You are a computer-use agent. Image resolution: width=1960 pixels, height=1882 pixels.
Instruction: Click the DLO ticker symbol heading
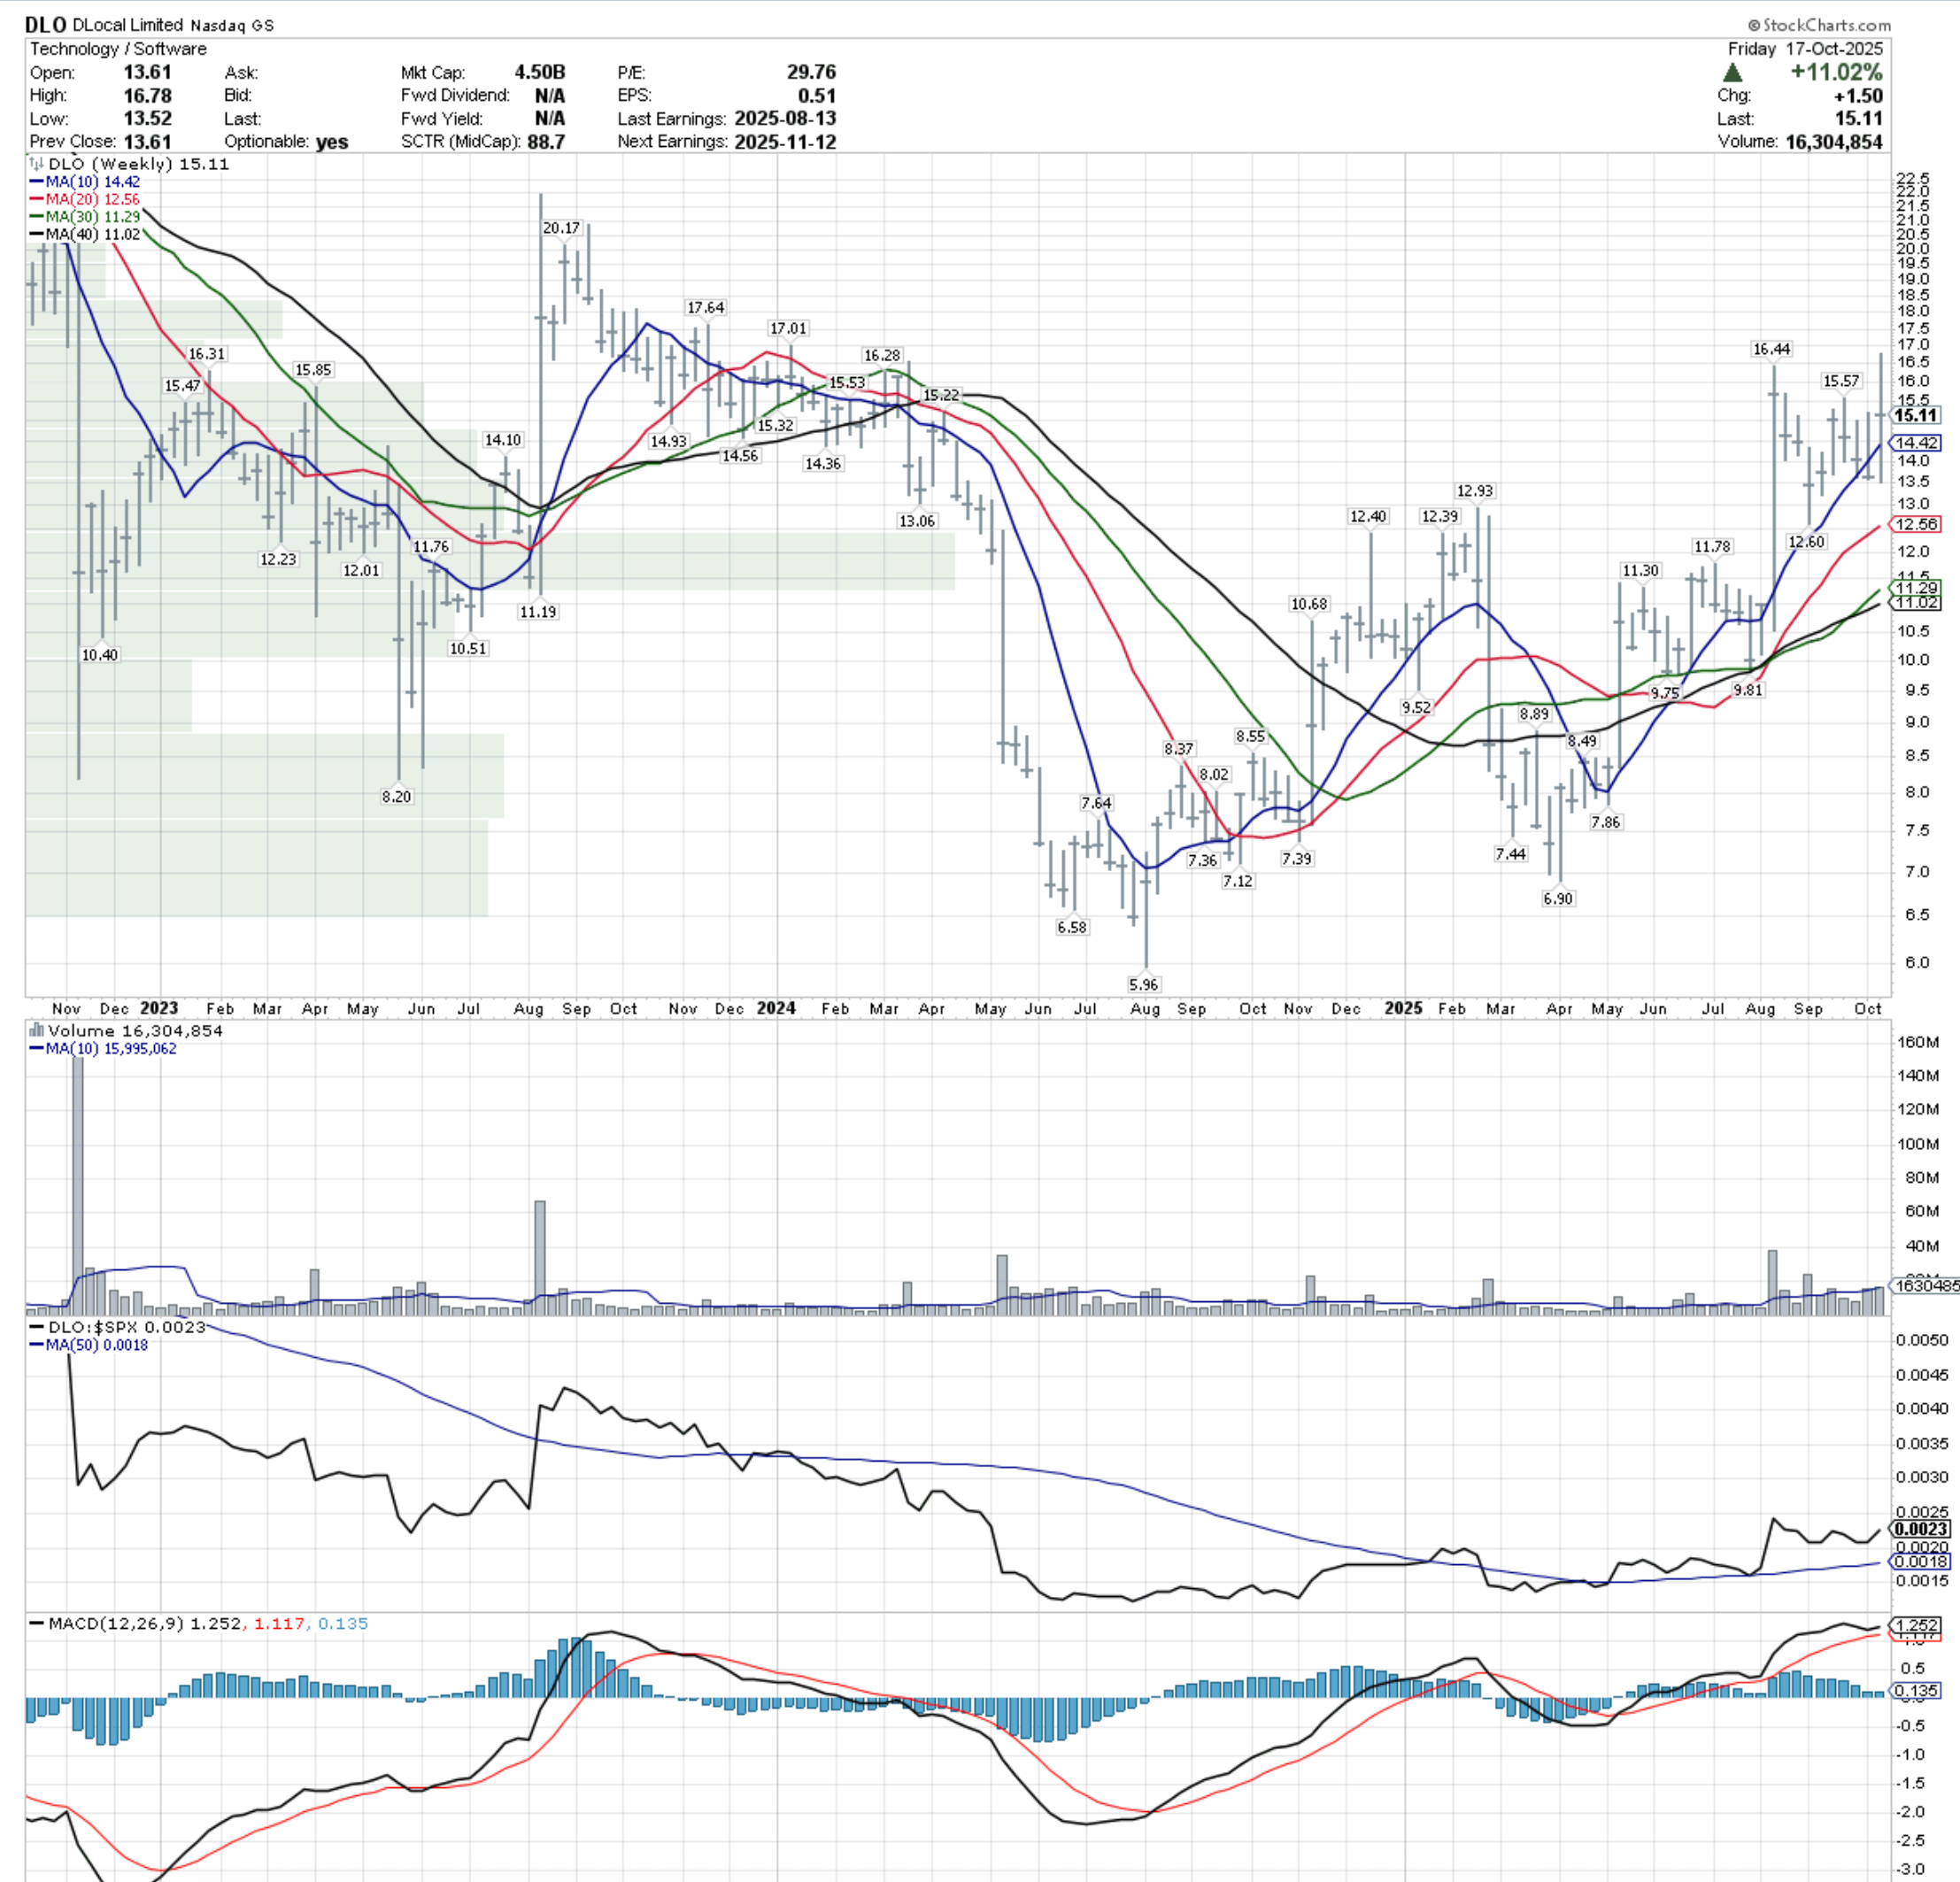click(46, 25)
